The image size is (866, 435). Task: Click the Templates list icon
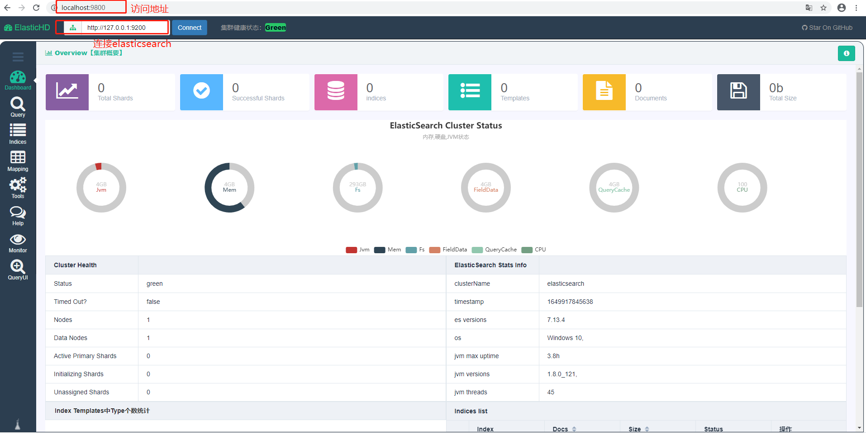point(470,92)
